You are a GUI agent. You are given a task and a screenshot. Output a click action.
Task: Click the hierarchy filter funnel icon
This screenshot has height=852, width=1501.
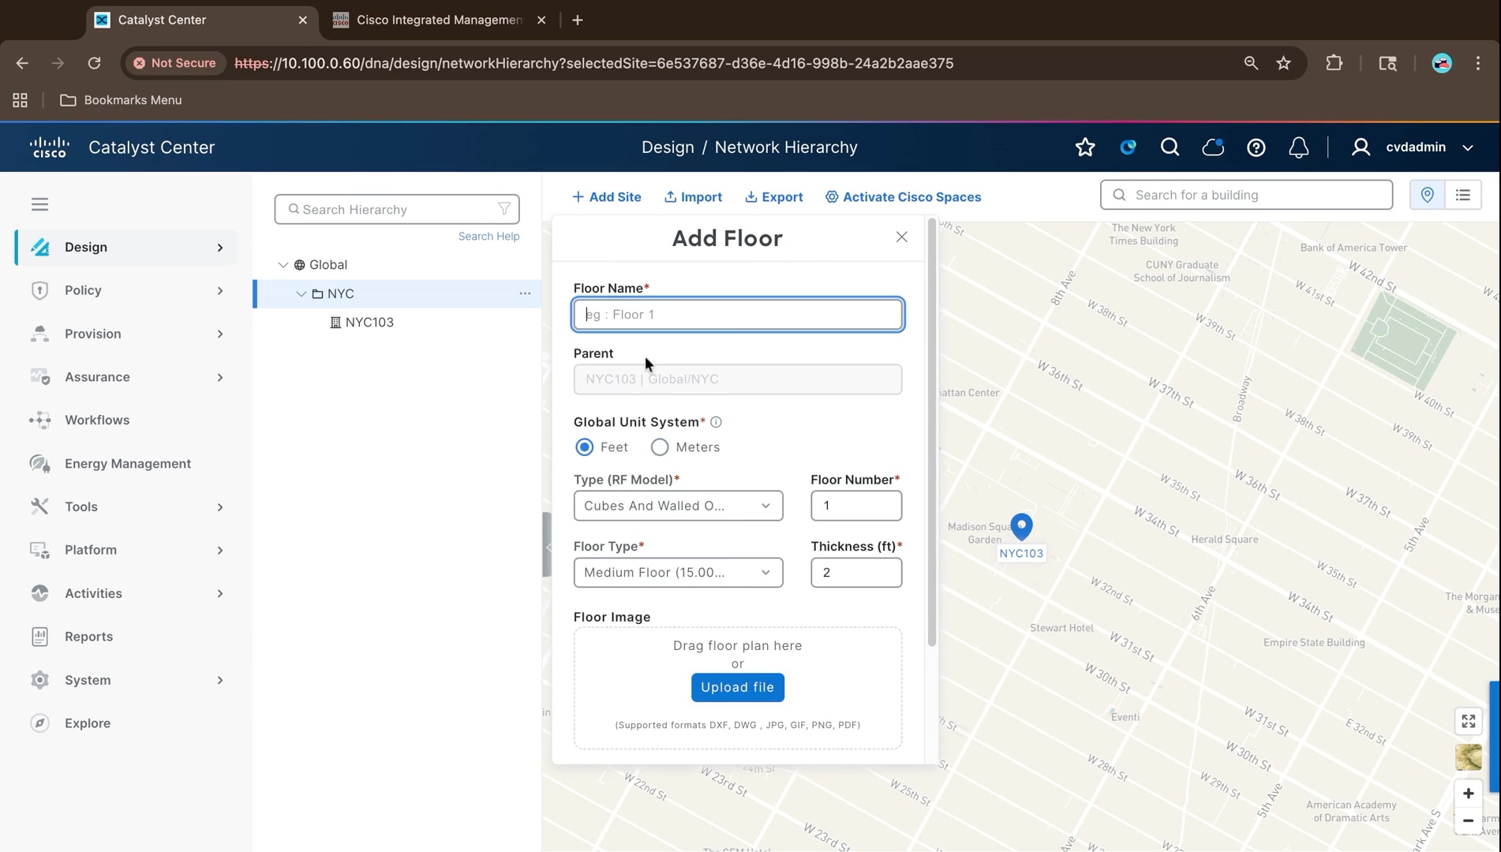(503, 209)
